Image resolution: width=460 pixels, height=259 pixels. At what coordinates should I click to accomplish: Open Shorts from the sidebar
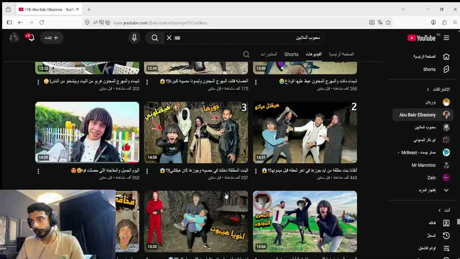click(x=436, y=69)
